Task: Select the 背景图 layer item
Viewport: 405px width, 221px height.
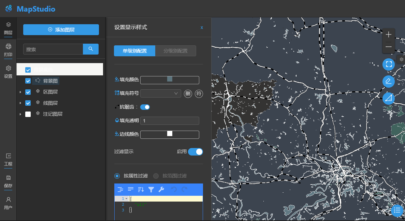Action: [46, 81]
